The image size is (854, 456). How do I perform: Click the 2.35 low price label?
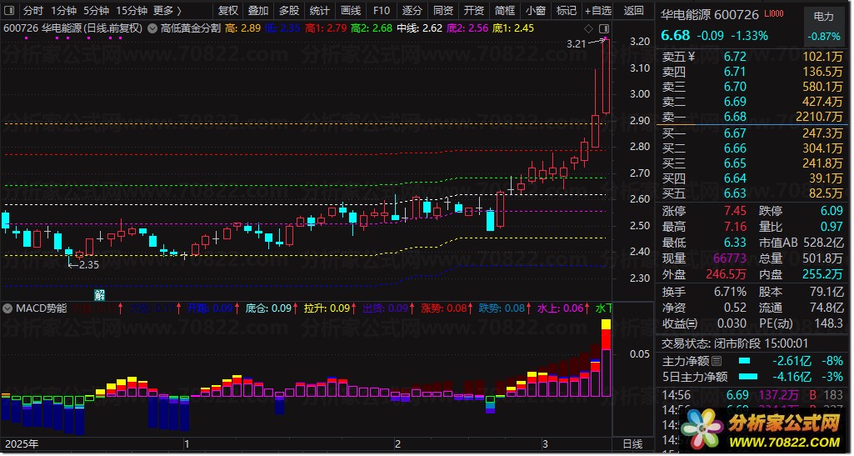(89, 265)
